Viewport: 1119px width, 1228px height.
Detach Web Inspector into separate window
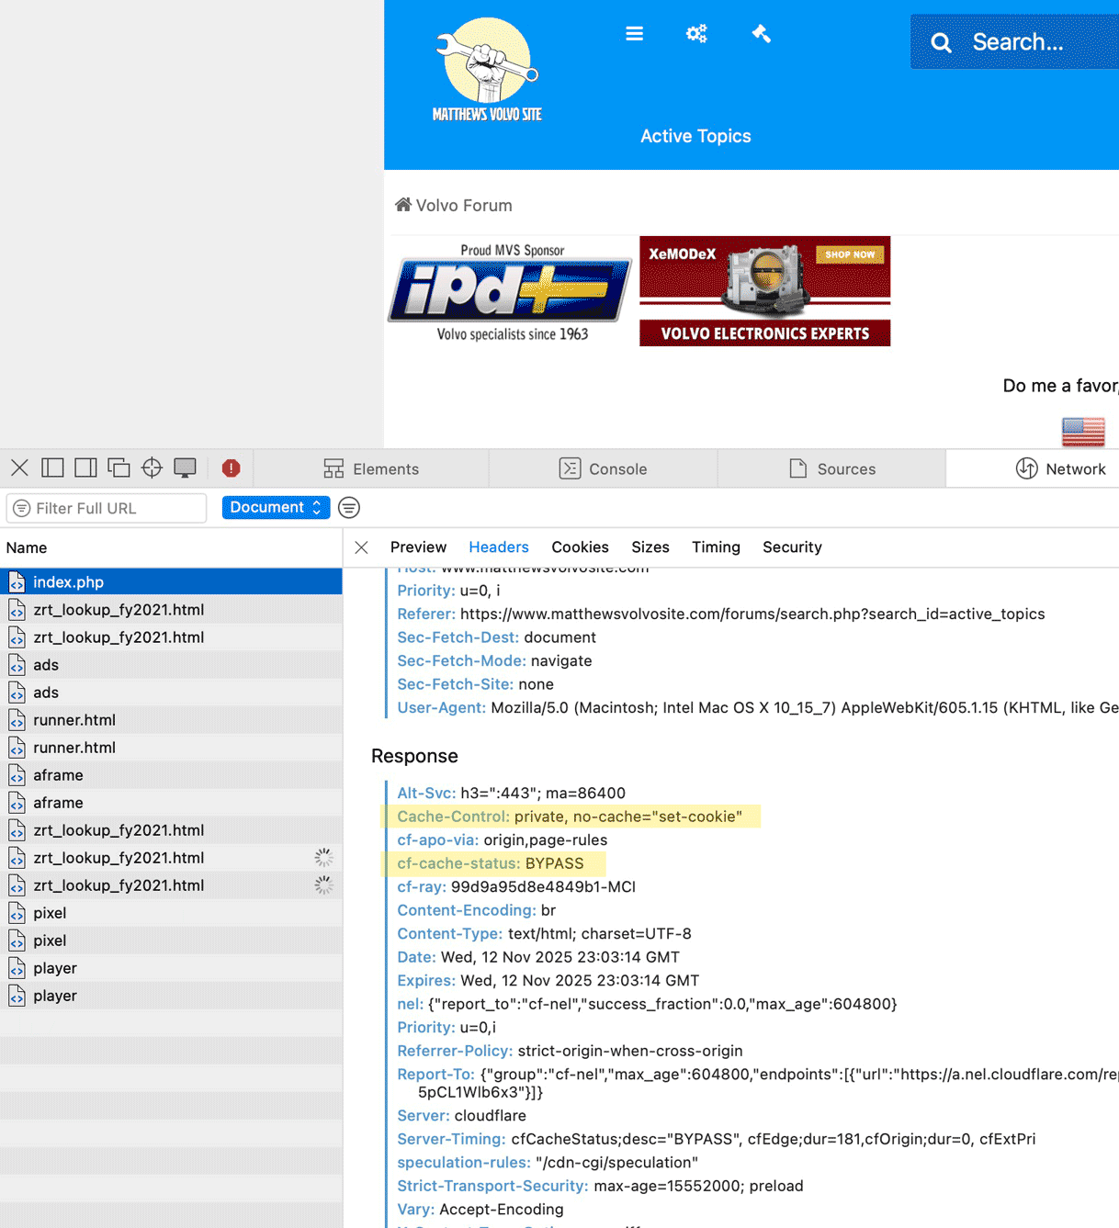[119, 468]
